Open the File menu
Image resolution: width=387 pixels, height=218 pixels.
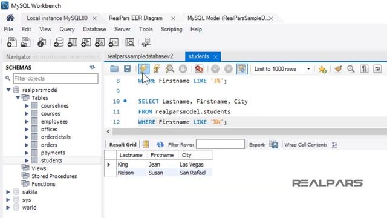[8, 29]
